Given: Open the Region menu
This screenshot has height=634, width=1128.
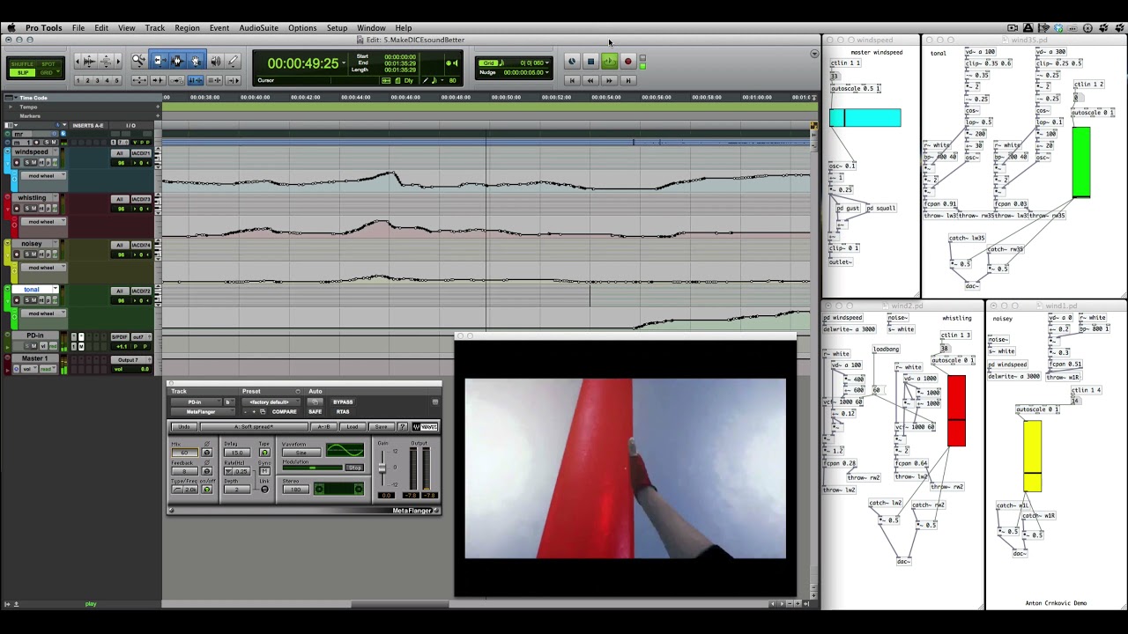Looking at the screenshot, I should [187, 28].
